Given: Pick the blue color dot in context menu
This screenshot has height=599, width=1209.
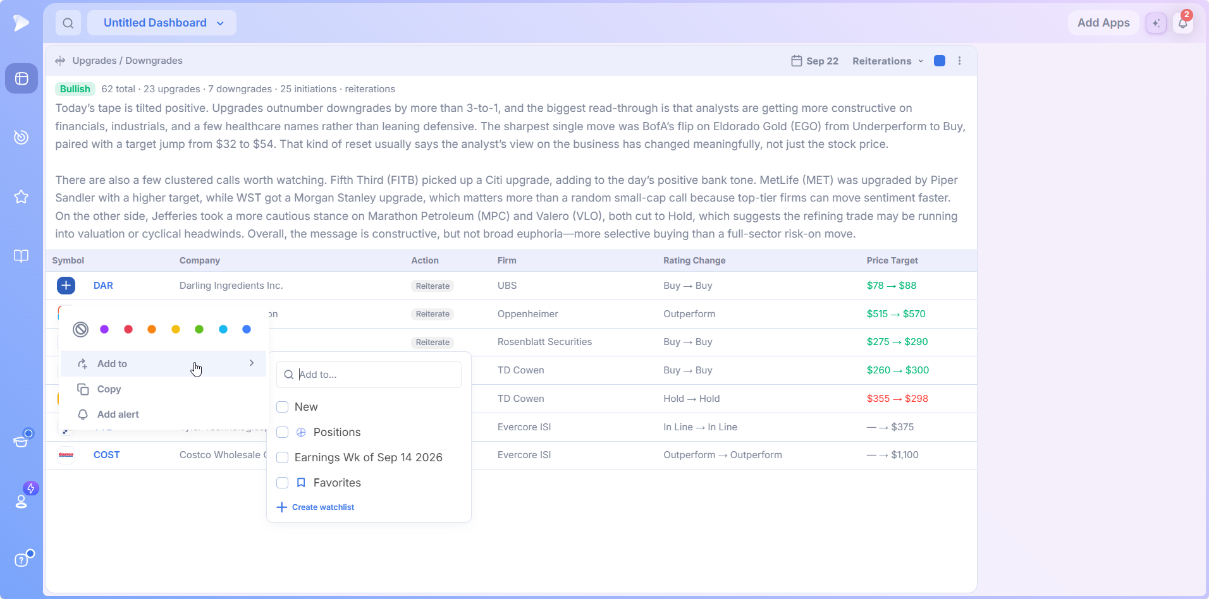Looking at the screenshot, I should (x=247, y=329).
